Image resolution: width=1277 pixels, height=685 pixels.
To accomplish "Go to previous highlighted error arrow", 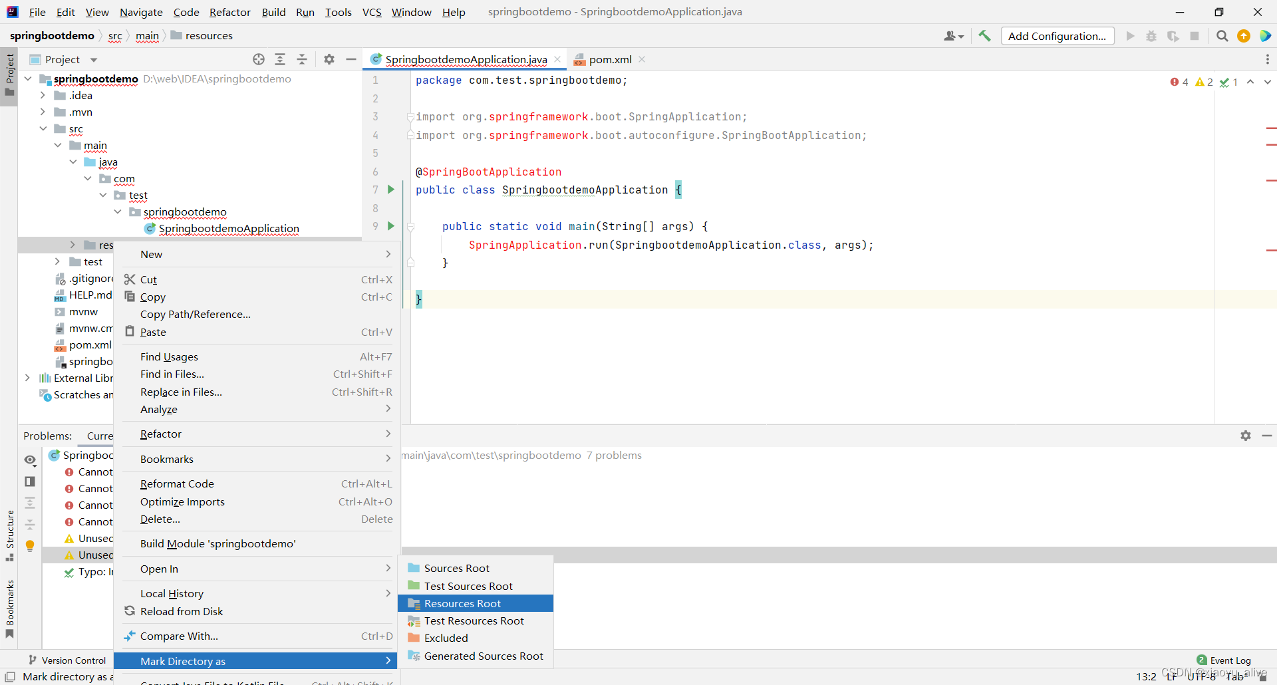I will [x=1250, y=82].
